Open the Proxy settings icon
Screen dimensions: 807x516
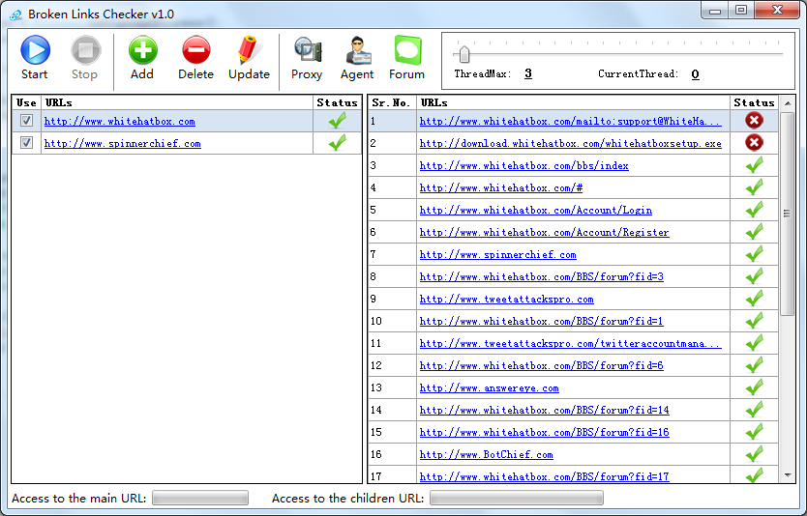[x=307, y=50]
